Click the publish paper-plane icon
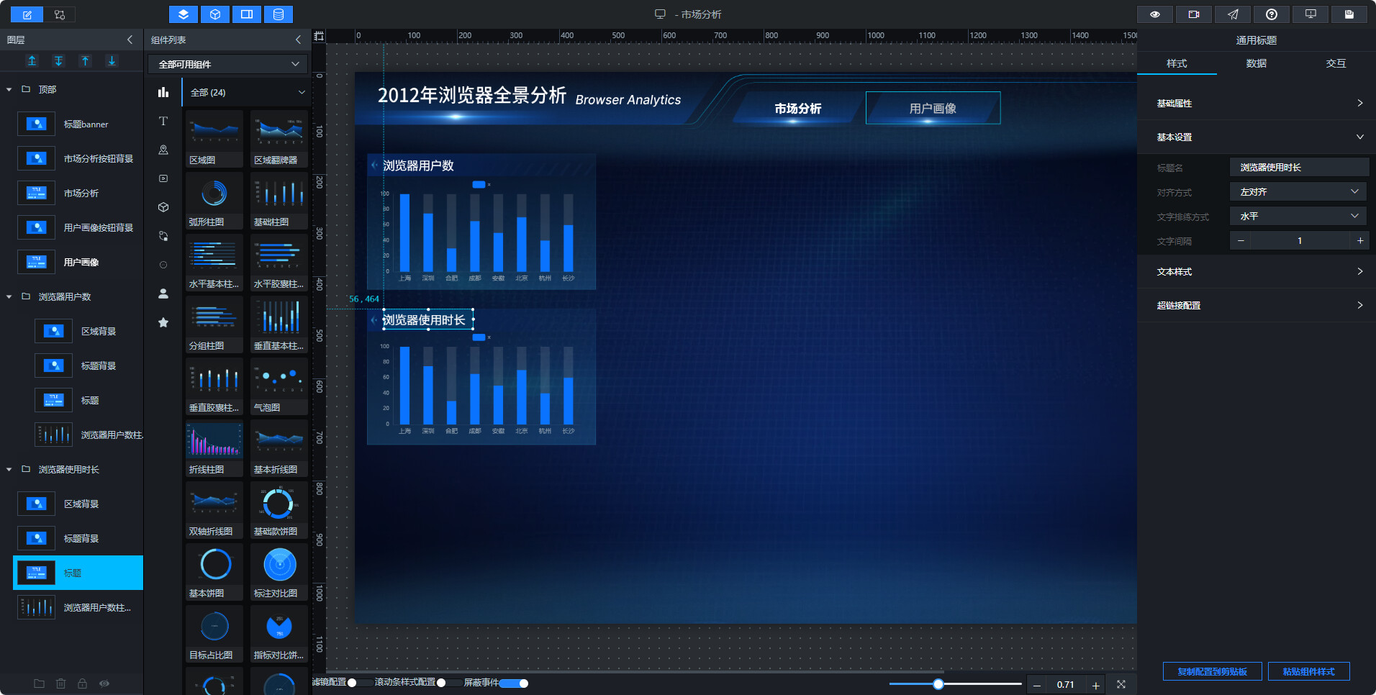This screenshot has height=695, width=1376. pos(1233,14)
